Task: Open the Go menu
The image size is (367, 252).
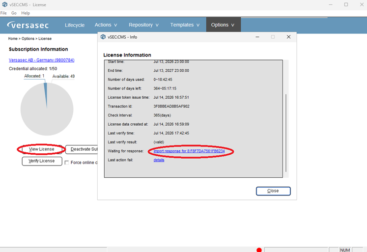Action: click(14, 13)
